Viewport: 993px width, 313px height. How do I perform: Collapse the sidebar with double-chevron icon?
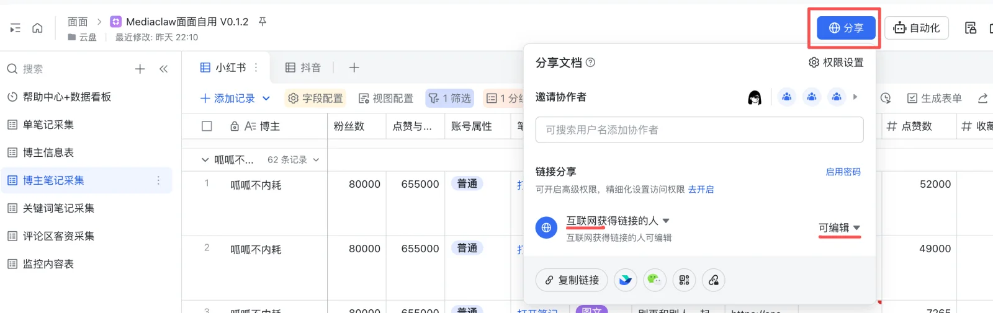click(x=163, y=69)
